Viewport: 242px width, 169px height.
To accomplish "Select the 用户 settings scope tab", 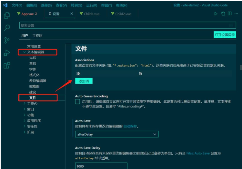I will [x=25, y=36].
